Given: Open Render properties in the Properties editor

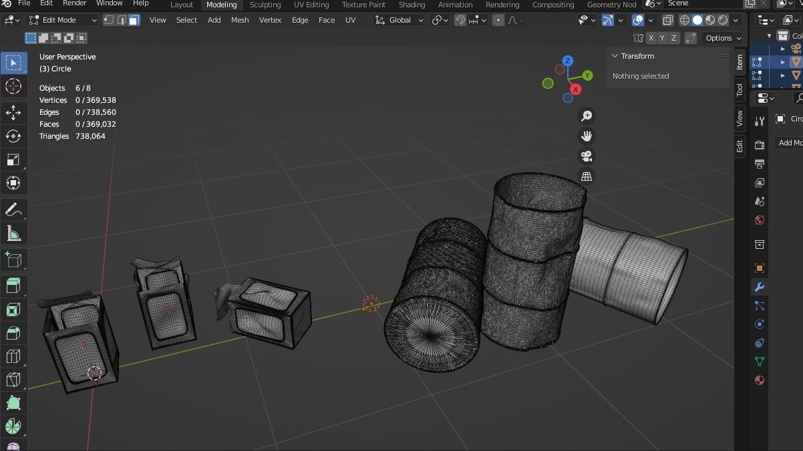Looking at the screenshot, I should point(759,143).
